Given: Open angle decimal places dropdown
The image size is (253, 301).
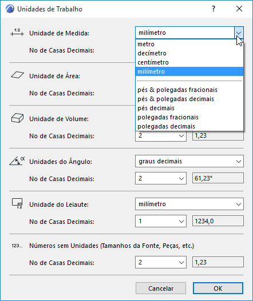Looking at the screenshot, I should 161,178.
